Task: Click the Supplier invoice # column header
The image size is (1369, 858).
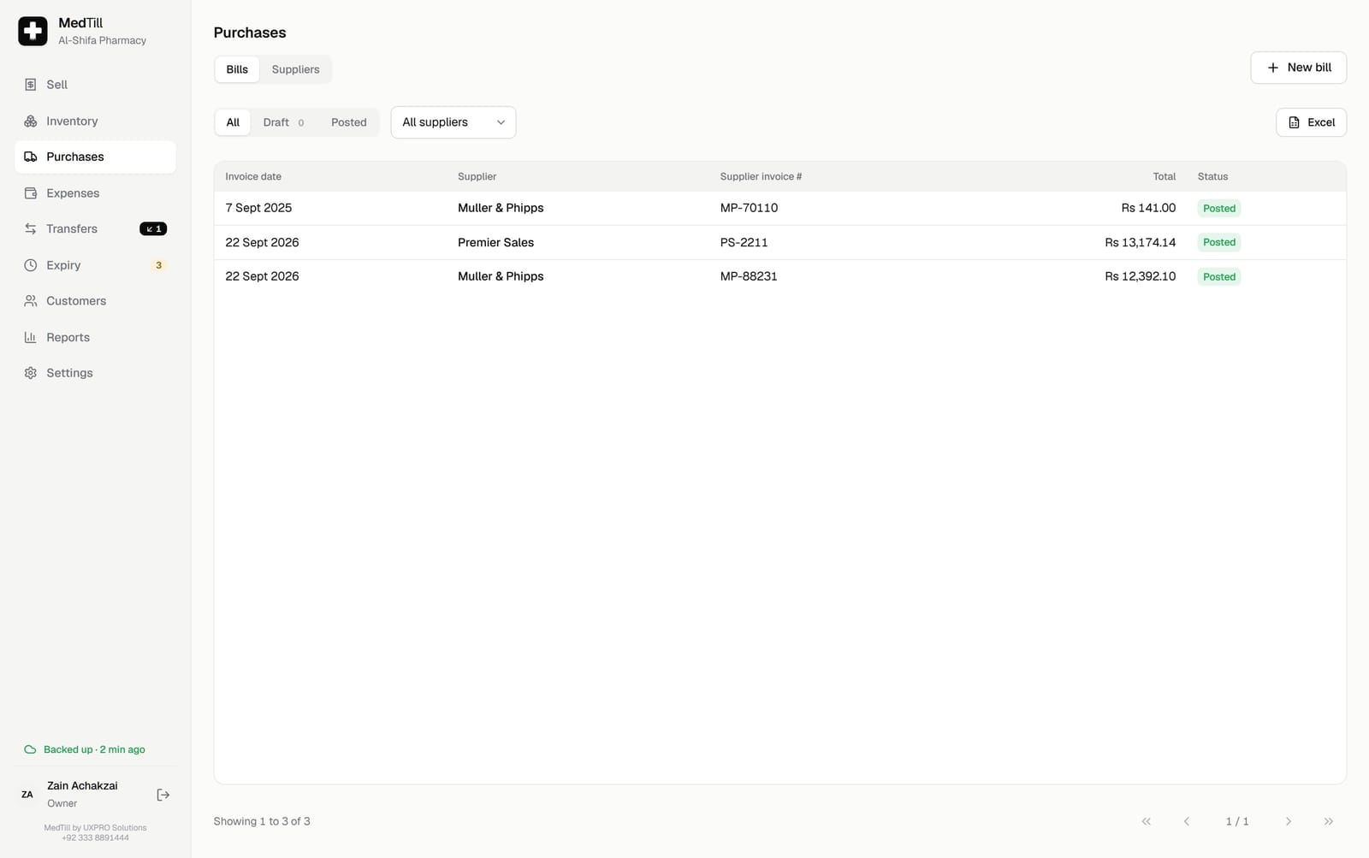Action: [761, 176]
